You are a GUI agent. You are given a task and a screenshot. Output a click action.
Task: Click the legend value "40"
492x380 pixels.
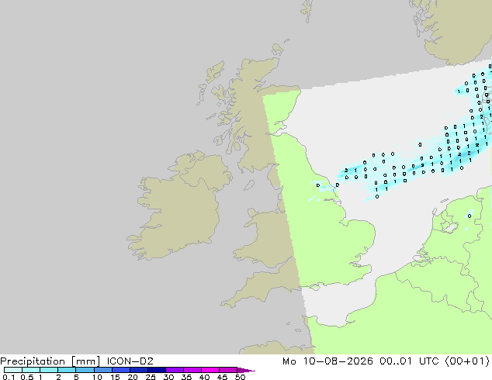[x=204, y=377]
